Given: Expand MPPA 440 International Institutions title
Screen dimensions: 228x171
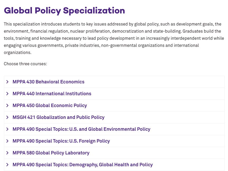Looking at the screenshot, I should 52,94.
